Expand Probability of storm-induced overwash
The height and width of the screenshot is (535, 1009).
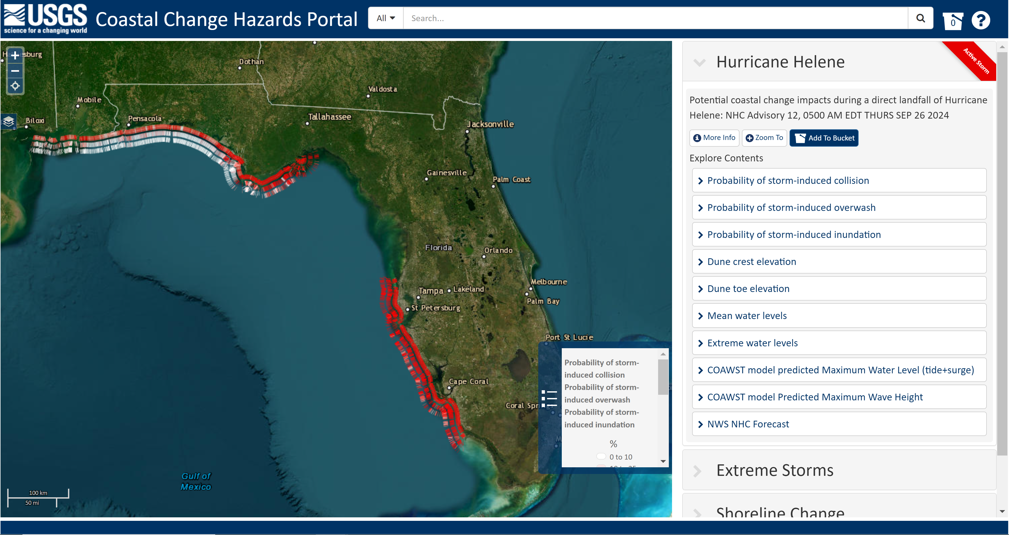[791, 208]
